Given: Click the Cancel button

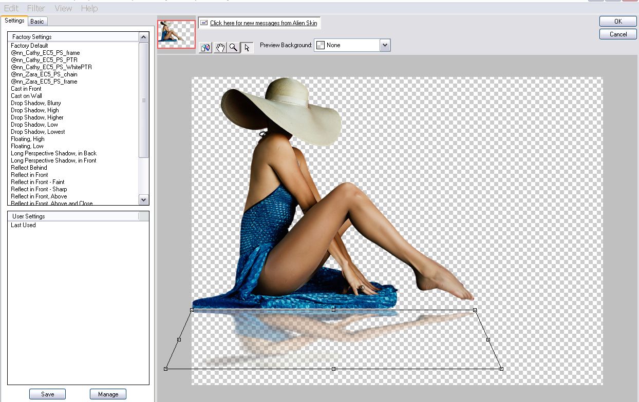Looking at the screenshot, I should 618,34.
